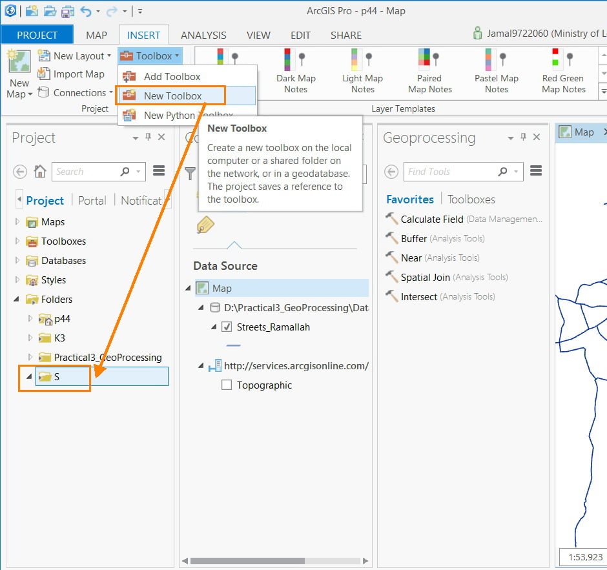Toggle Streets_Ramallah layer visibility checkbox
The width and height of the screenshot is (607, 570).
point(227,327)
